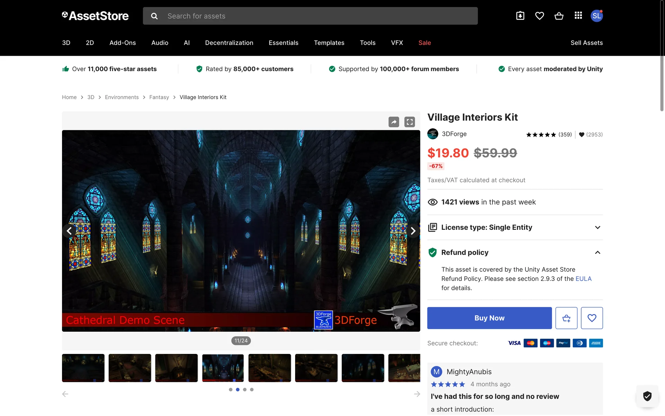Select the third carousel page dot
665x416 pixels.
pos(245,390)
